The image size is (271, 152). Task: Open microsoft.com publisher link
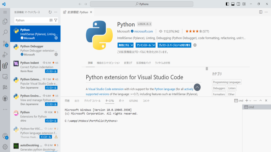[x=143, y=31]
